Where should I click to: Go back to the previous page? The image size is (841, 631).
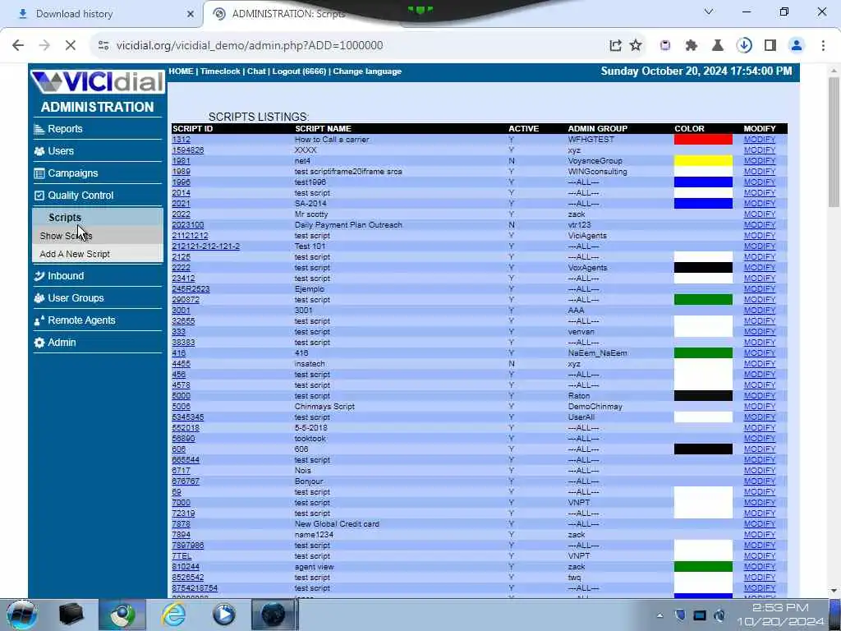(18, 46)
